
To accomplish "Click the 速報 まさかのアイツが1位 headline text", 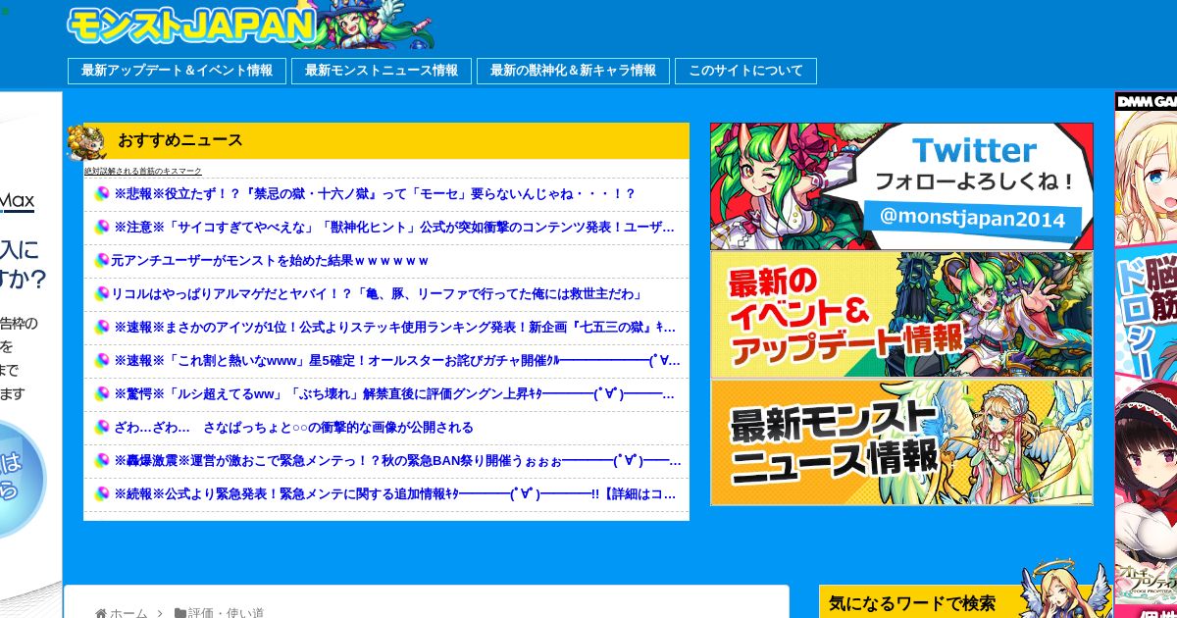I will pyautogui.click(x=395, y=327).
